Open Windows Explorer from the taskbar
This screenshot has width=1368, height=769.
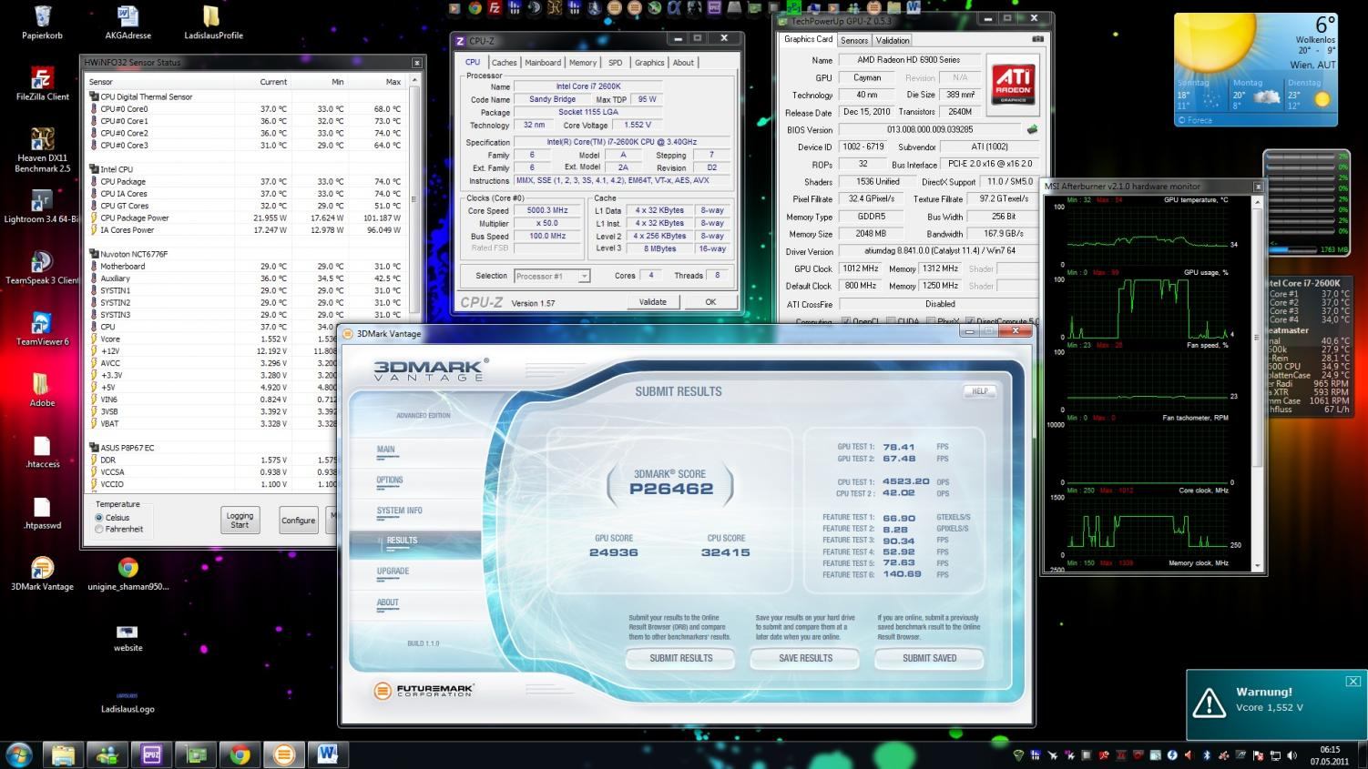[63, 754]
